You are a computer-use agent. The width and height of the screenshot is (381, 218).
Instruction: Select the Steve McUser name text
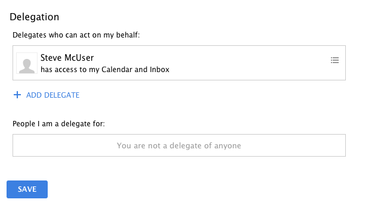click(67, 58)
